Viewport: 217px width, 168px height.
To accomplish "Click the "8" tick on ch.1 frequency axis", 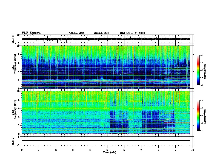I will (x=19, y=54).
